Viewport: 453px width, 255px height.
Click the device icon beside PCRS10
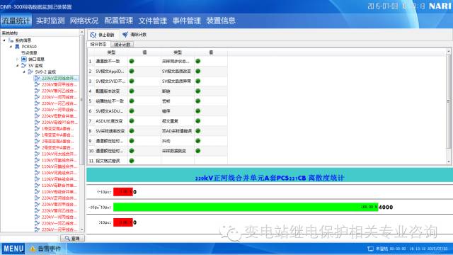[17, 47]
